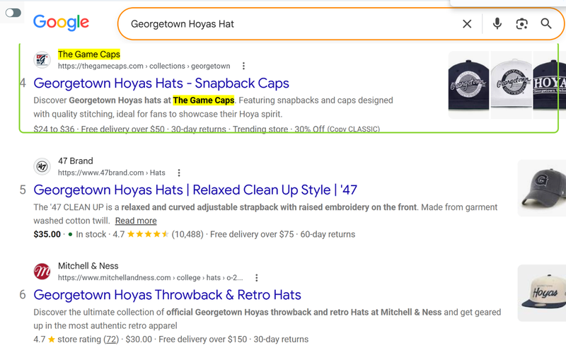The height and width of the screenshot is (360, 566).
Task: Clear the search box with the X
Action: 467,24
